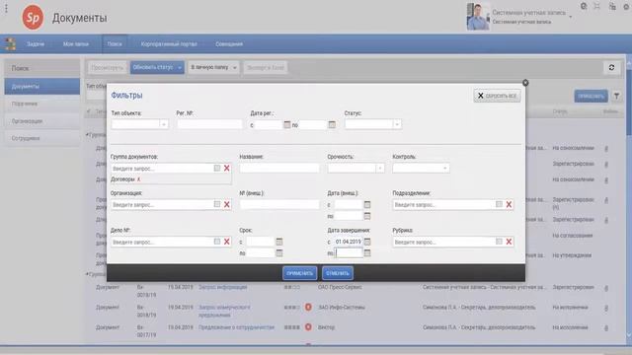Open selection list for Рубрика
Image resolution: width=632 pixels, height=355 pixels.
click(x=499, y=242)
